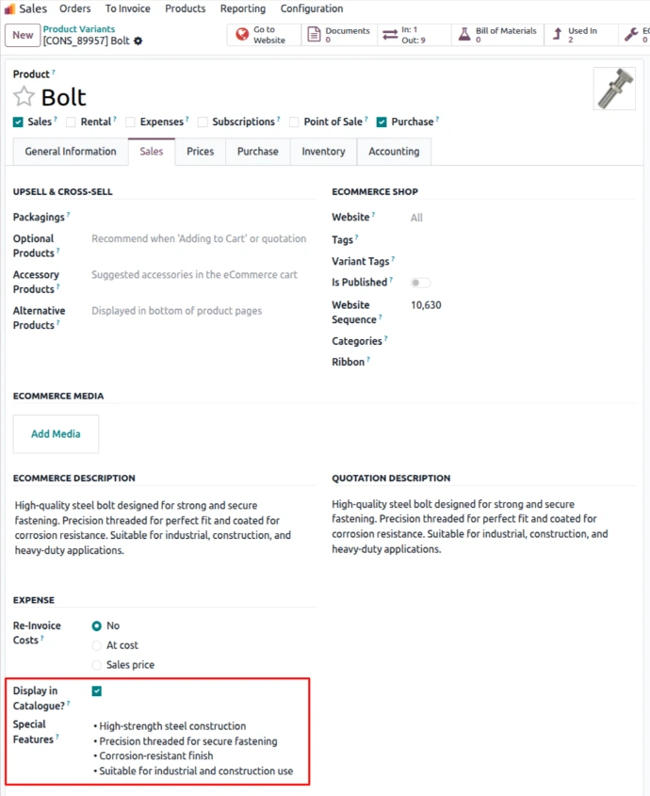Switch to the Inventory tab
The width and height of the screenshot is (650, 796).
point(323,152)
